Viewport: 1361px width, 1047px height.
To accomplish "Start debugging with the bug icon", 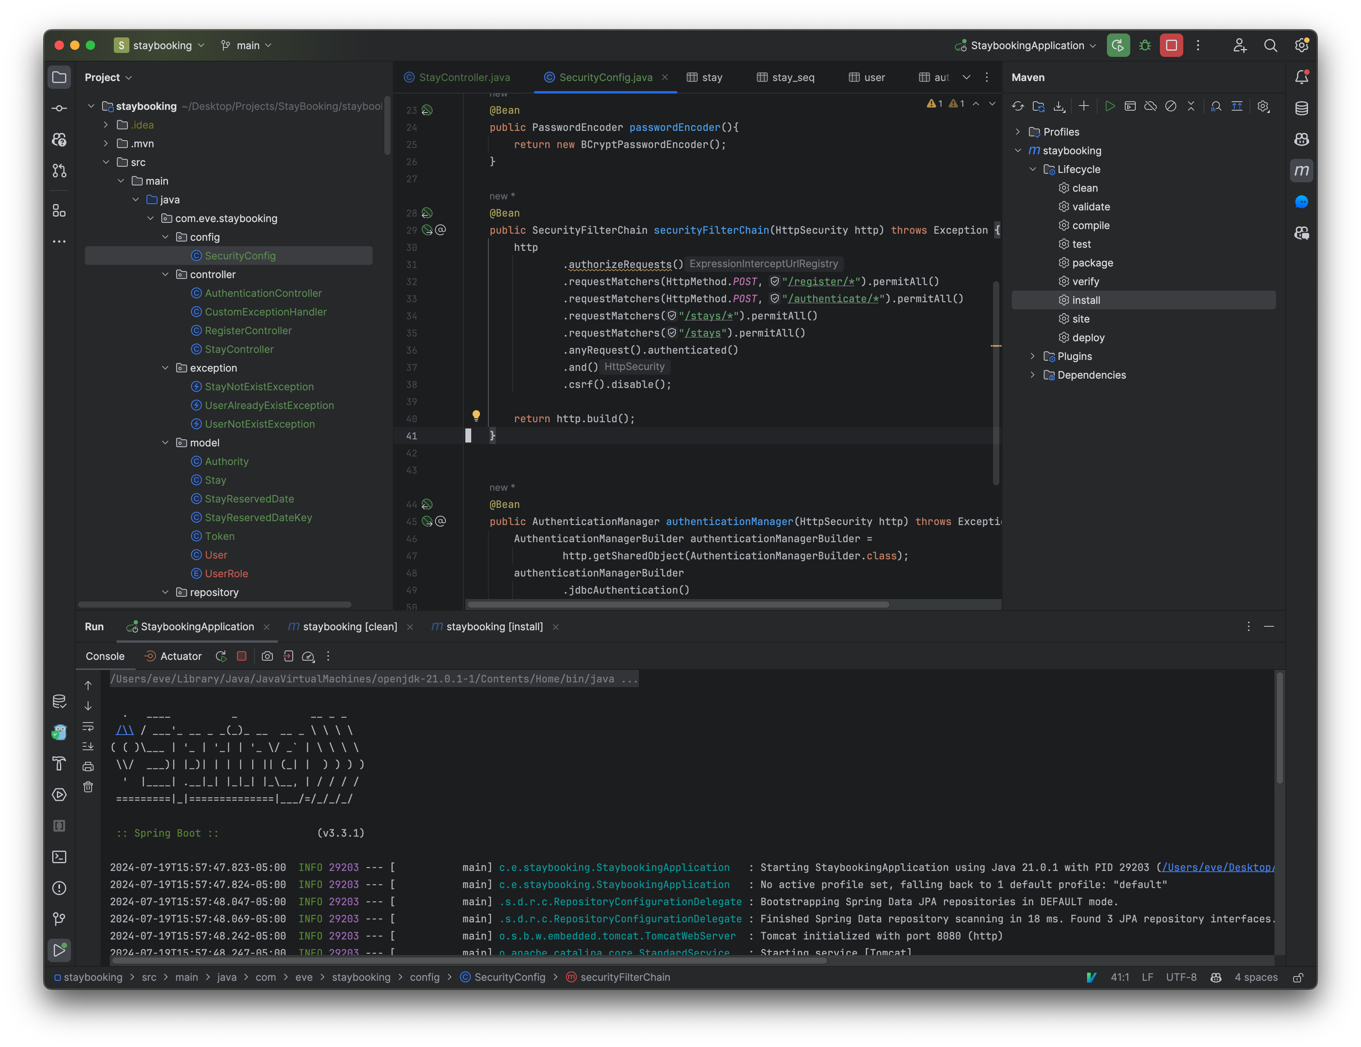I will point(1145,45).
